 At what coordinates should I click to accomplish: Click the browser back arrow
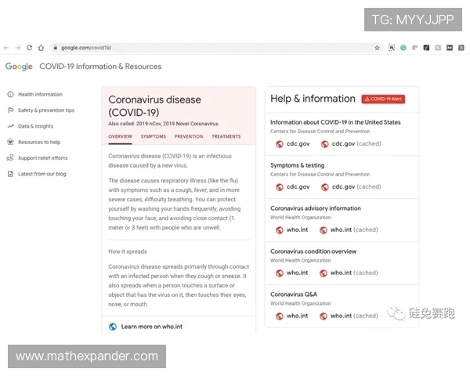pyautogui.click(x=6, y=48)
